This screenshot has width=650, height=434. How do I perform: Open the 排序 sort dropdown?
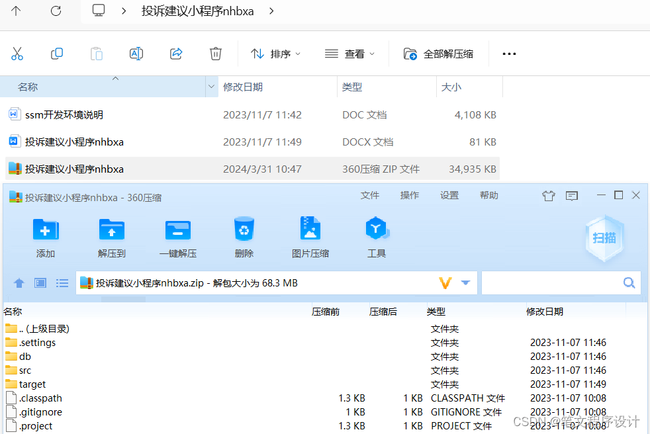click(275, 54)
